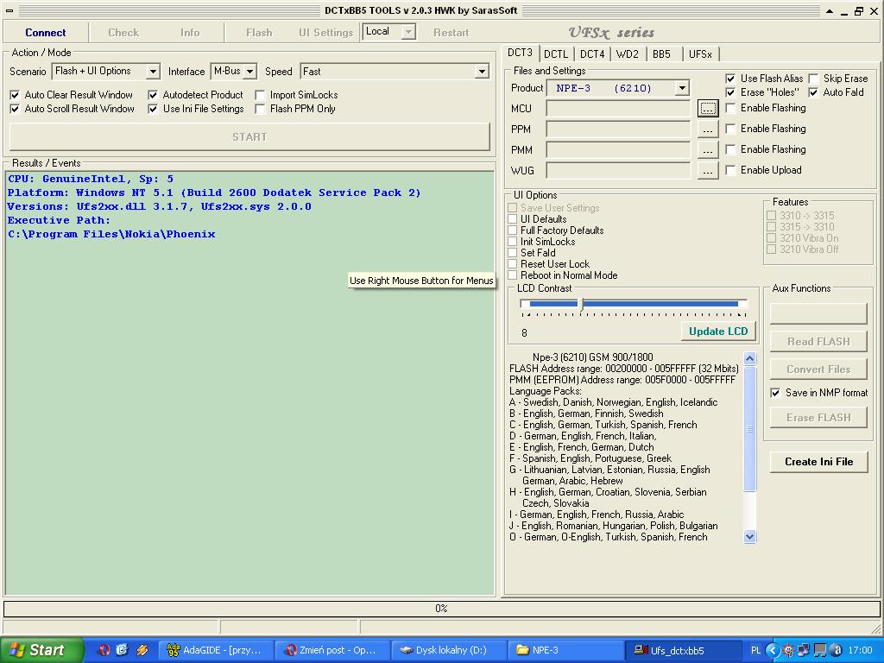Click the product info scroll down arrow
The image size is (884, 663).
coord(750,537)
